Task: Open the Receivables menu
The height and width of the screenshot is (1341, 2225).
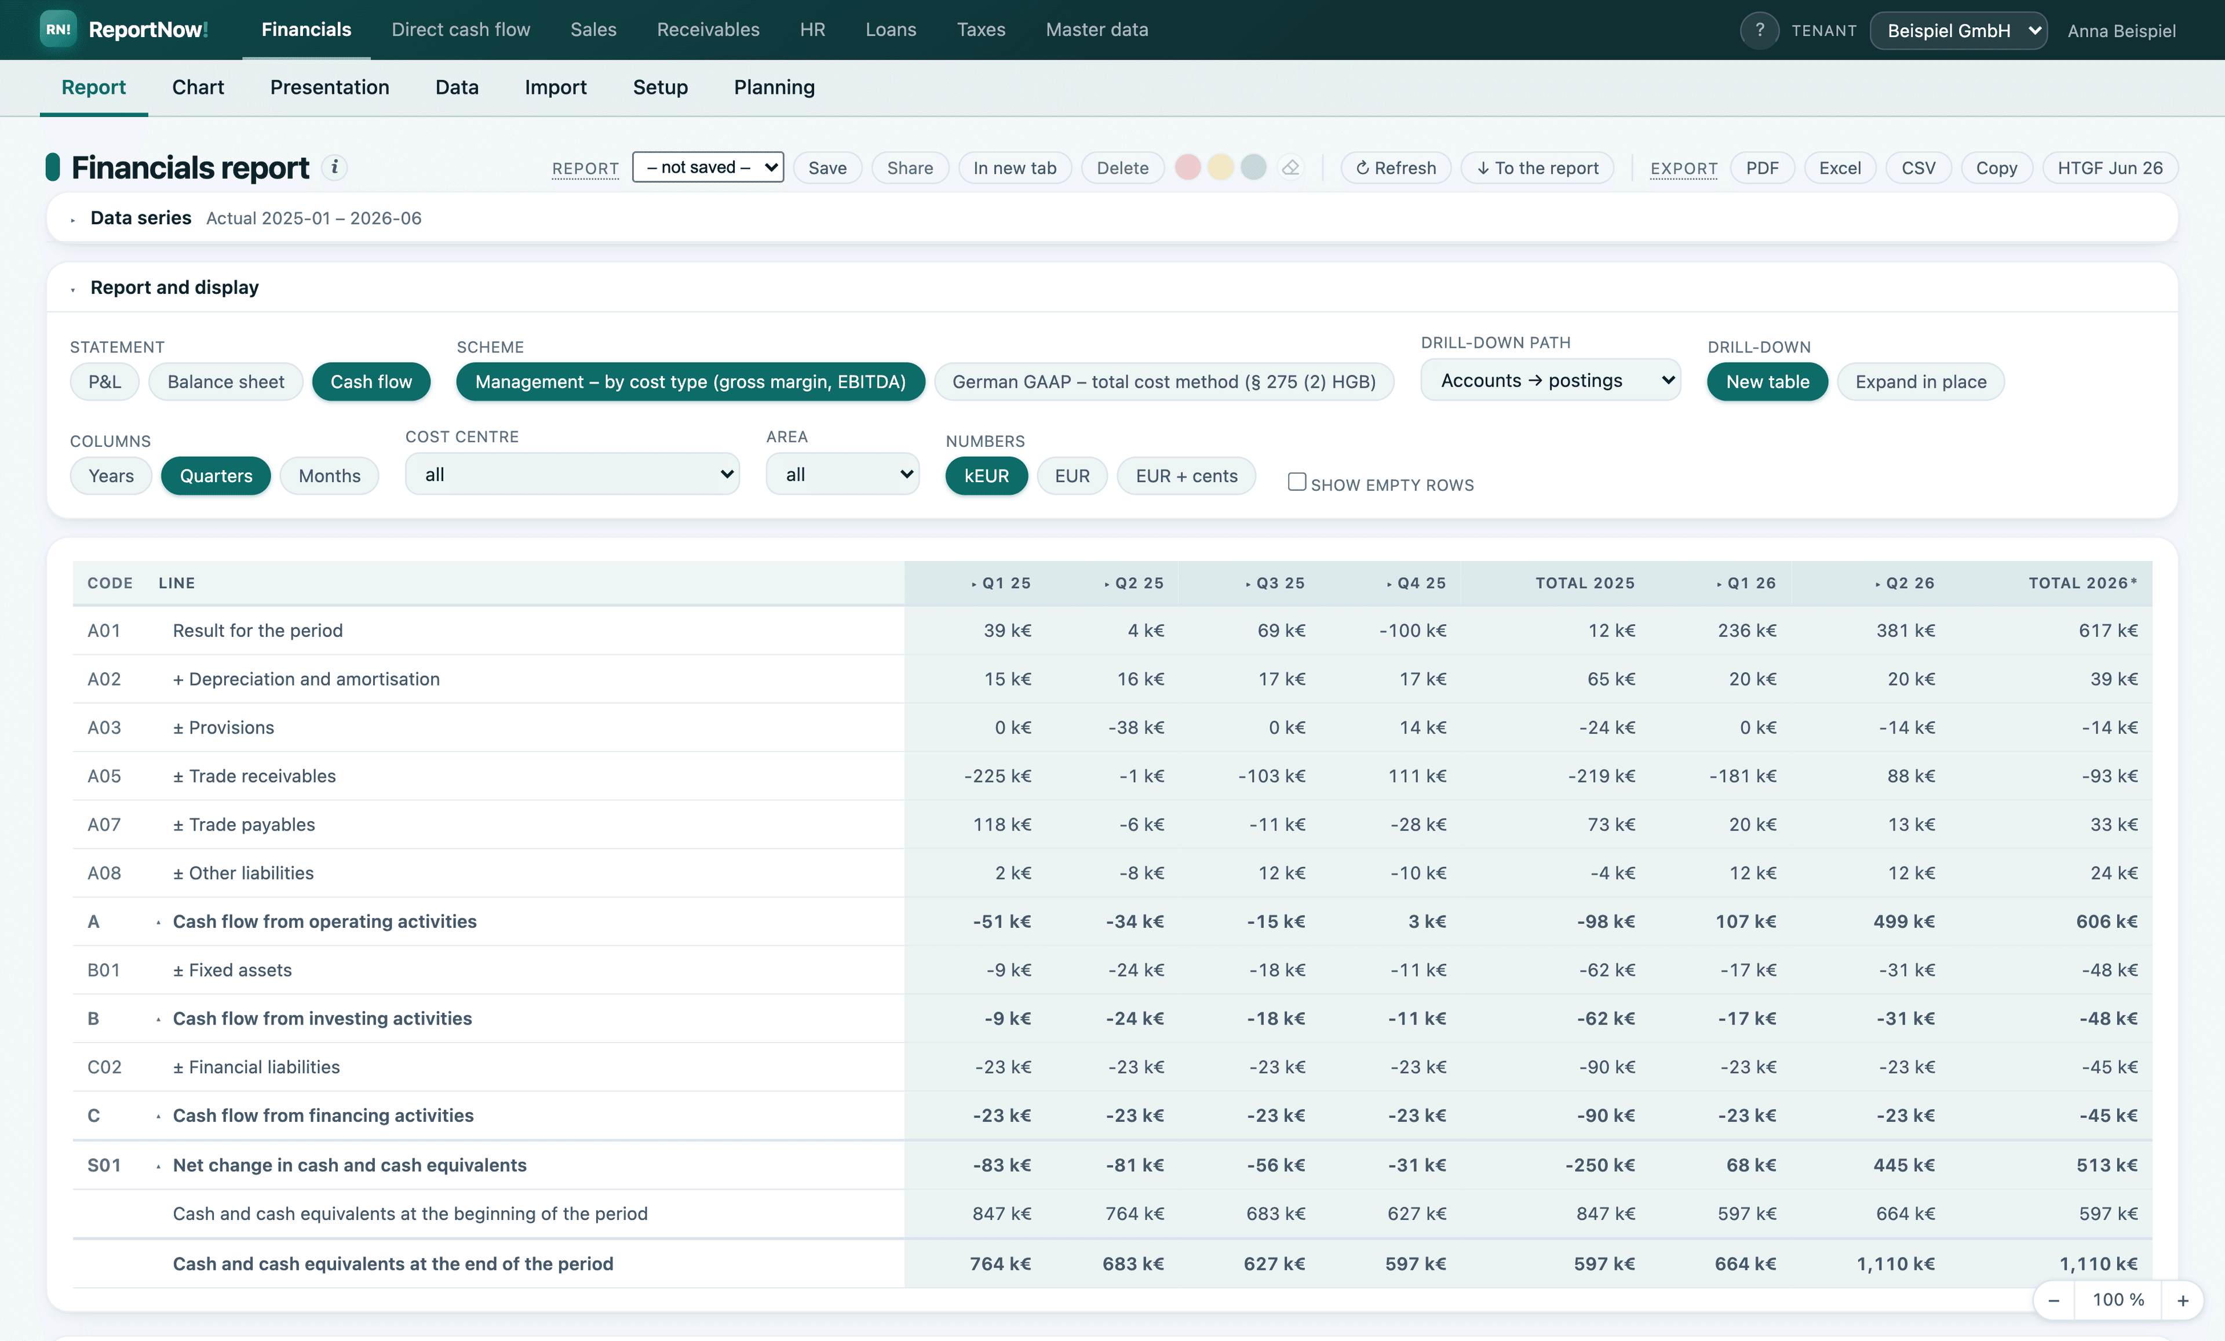Action: pos(708,30)
